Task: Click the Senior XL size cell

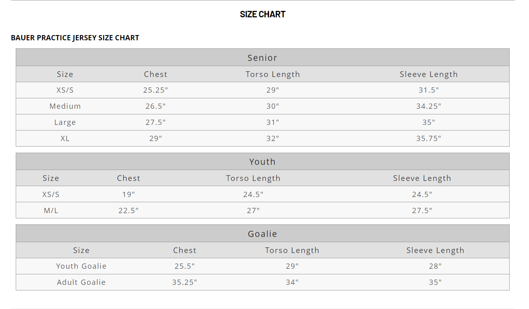Action: click(65, 139)
